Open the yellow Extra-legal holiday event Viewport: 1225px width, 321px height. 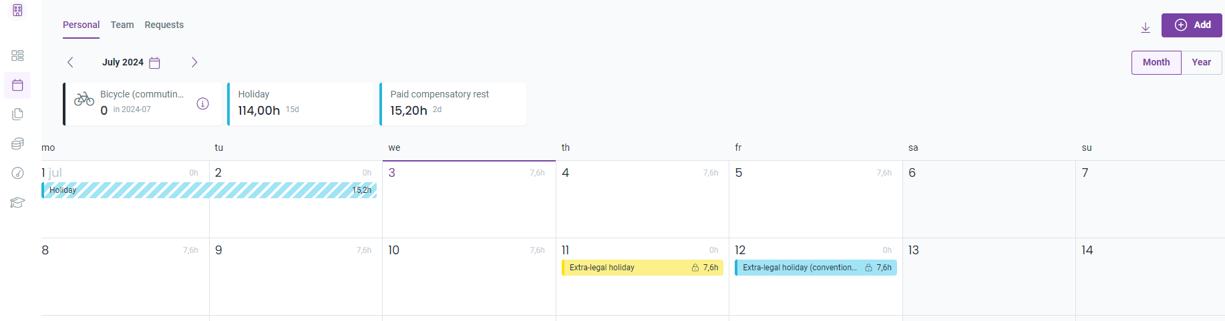pyautogui.click(x=643, y=268)
